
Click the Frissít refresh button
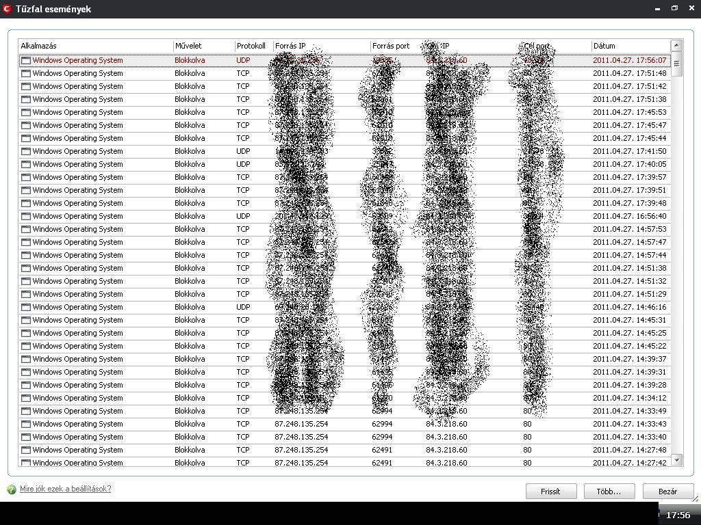(x=551, y=492)
